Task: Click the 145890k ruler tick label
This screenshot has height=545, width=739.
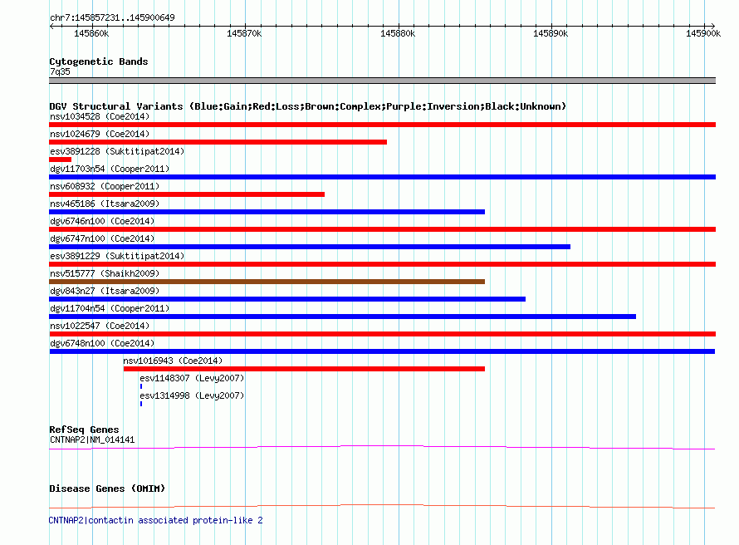Action: coord(551,33)
